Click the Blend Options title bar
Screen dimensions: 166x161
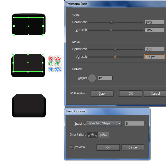coord(107,111)
